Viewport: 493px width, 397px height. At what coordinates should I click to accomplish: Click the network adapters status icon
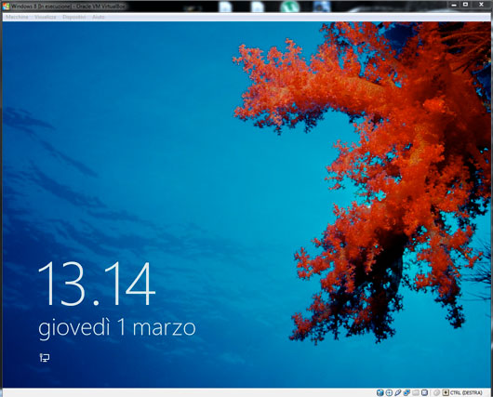pos(406,392)
